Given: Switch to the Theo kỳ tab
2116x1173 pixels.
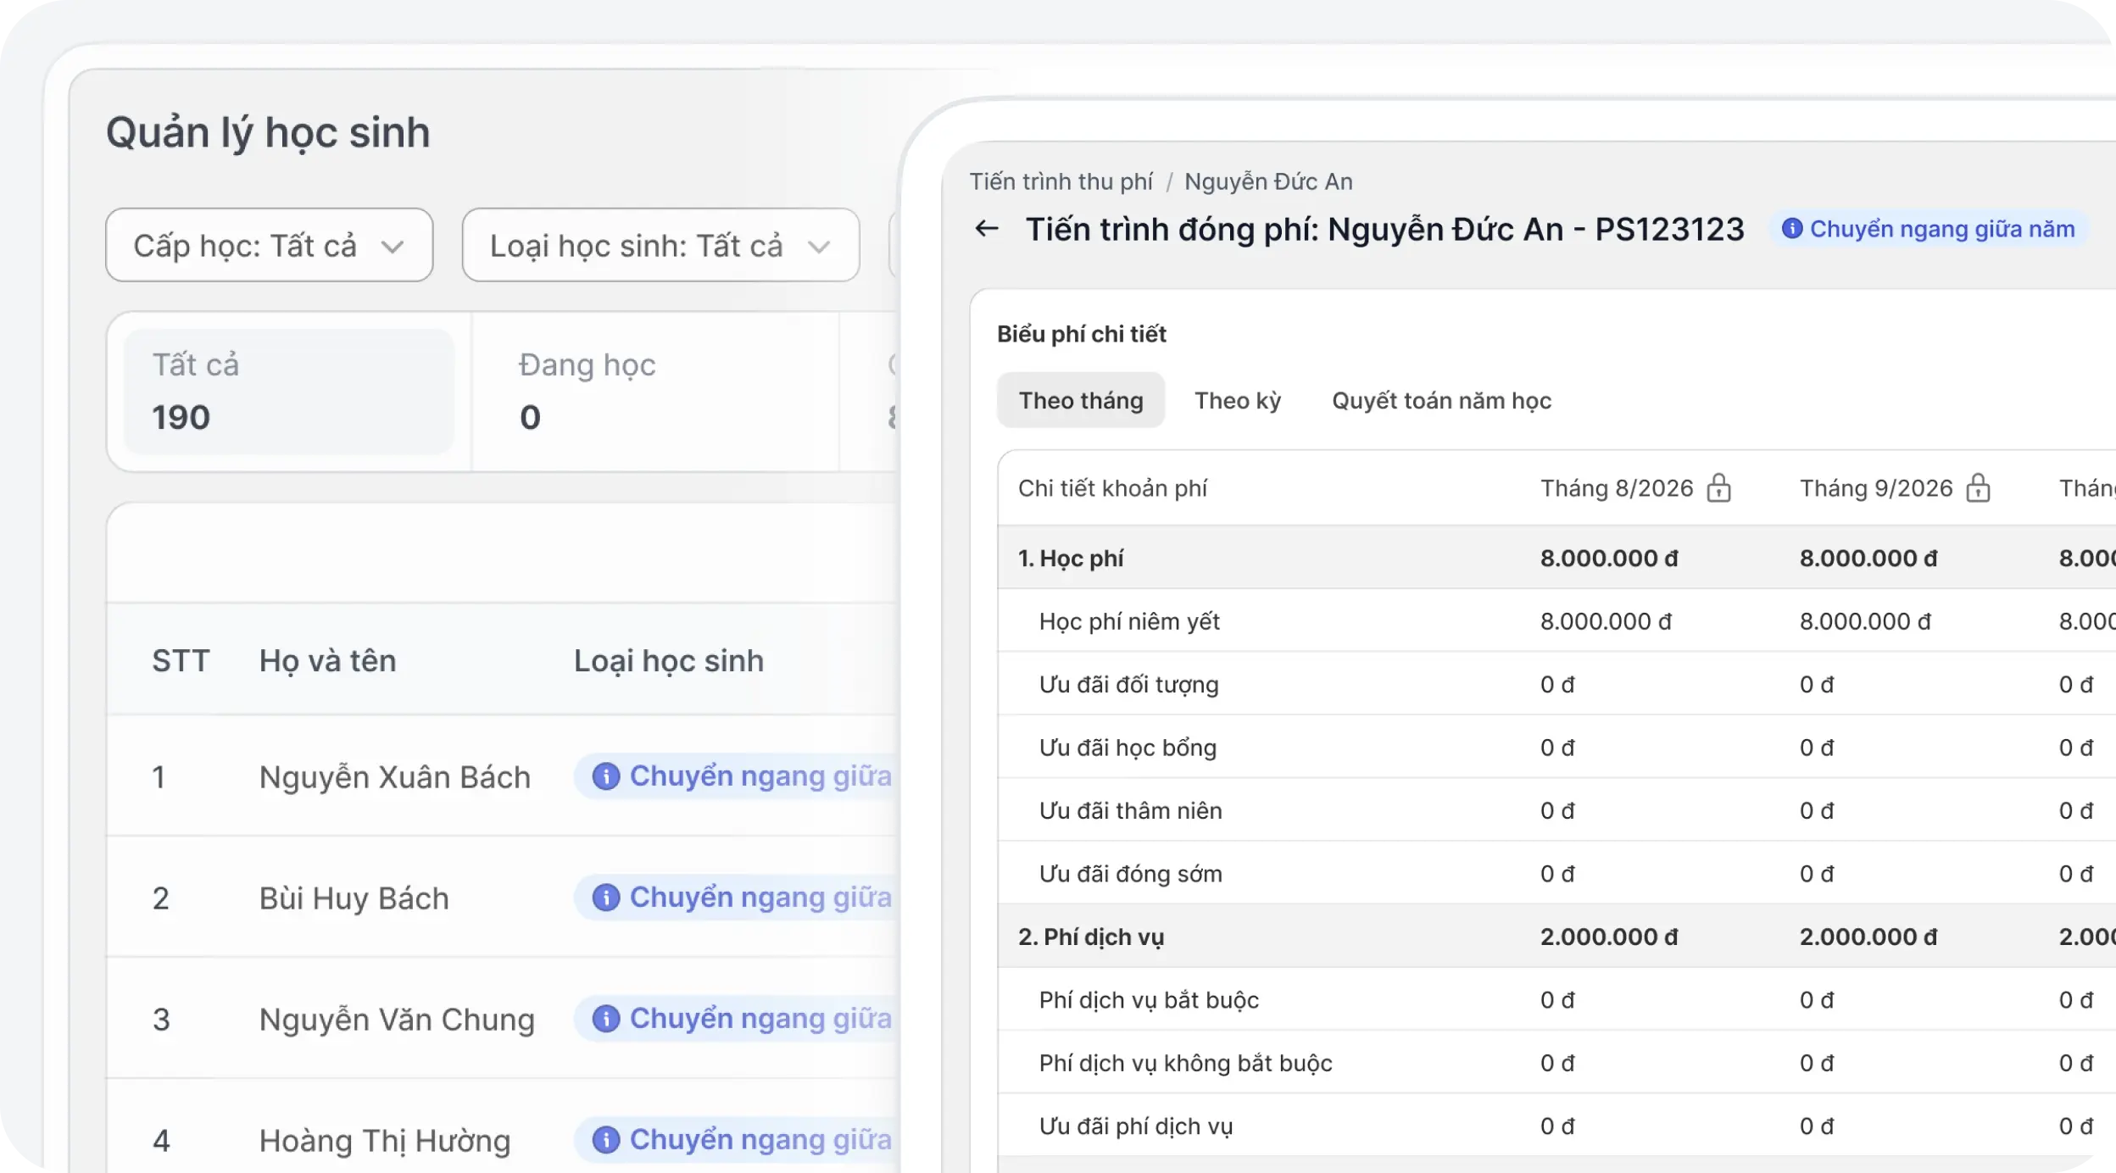Looking at the screenshot, I should click(x=1238, y=400).
